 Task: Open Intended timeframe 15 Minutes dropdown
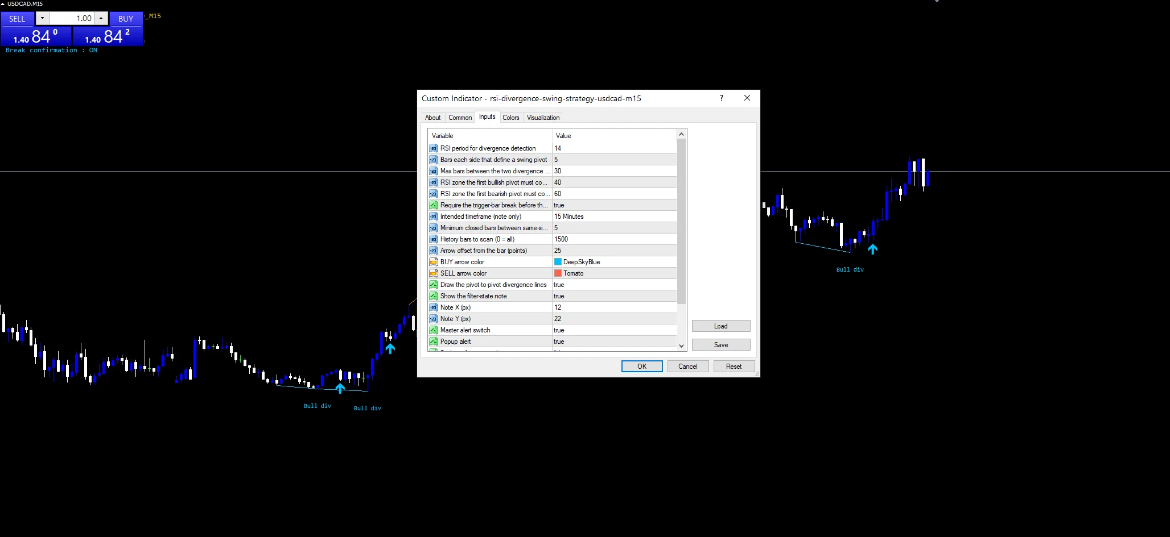(x=614, y=217)
